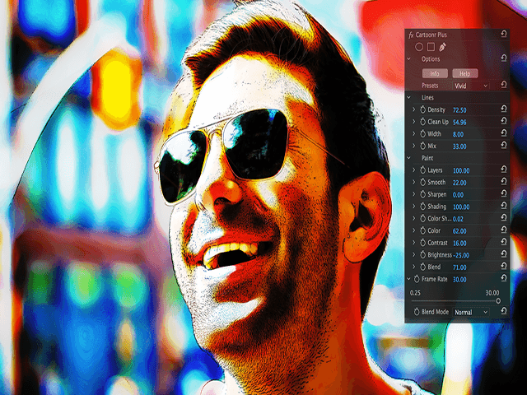Toggle animation stopwatch for Density
527x395 pixels.
pos(422,109)
